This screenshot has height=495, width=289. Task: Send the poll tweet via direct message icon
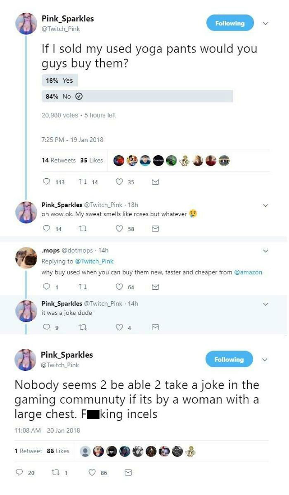point(156,182)
